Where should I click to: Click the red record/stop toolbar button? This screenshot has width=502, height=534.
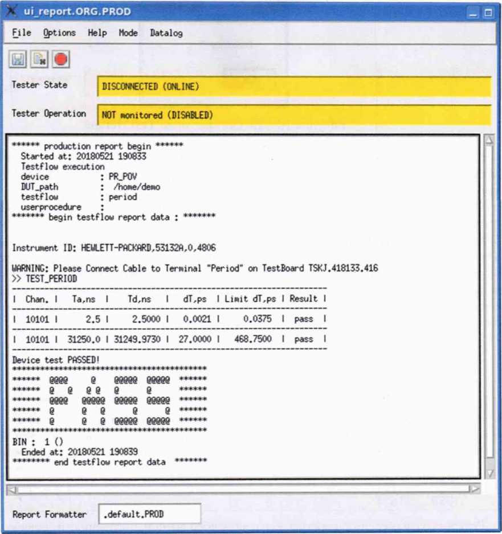(x=61, y=59)
